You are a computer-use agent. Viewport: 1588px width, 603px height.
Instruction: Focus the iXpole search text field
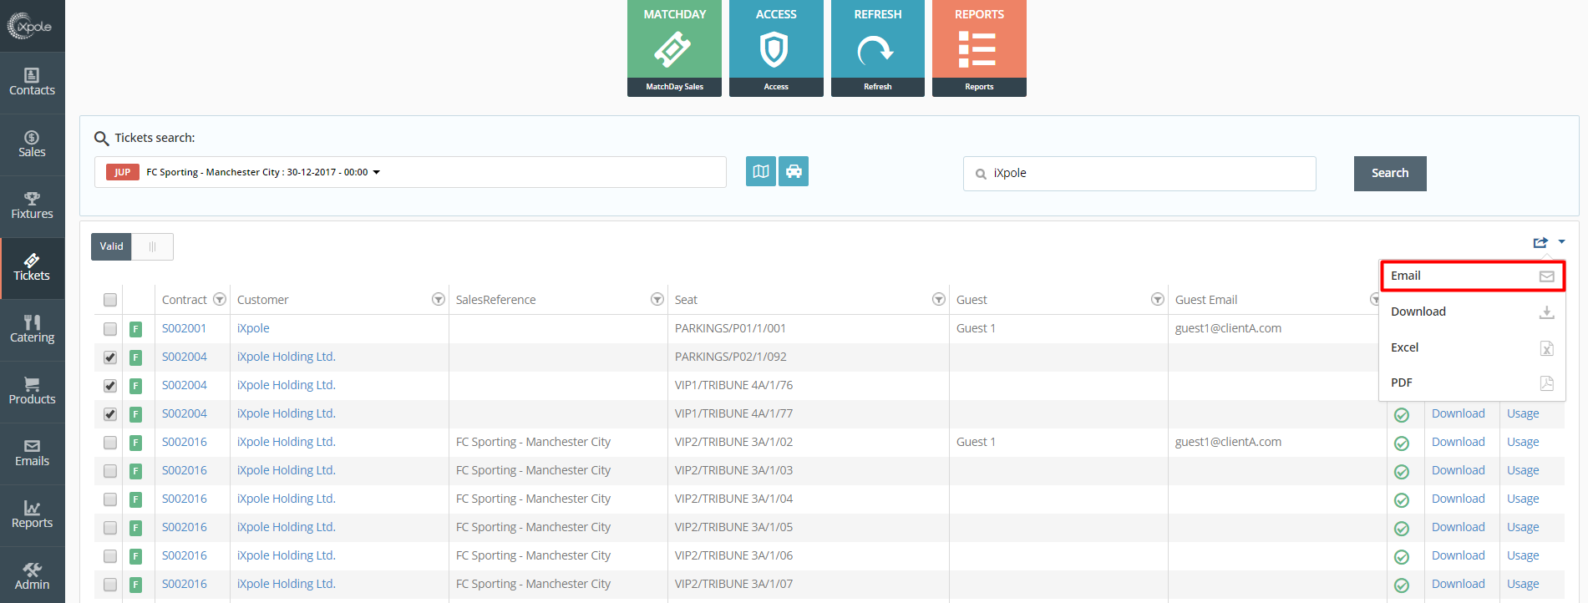coord(1139,173)
